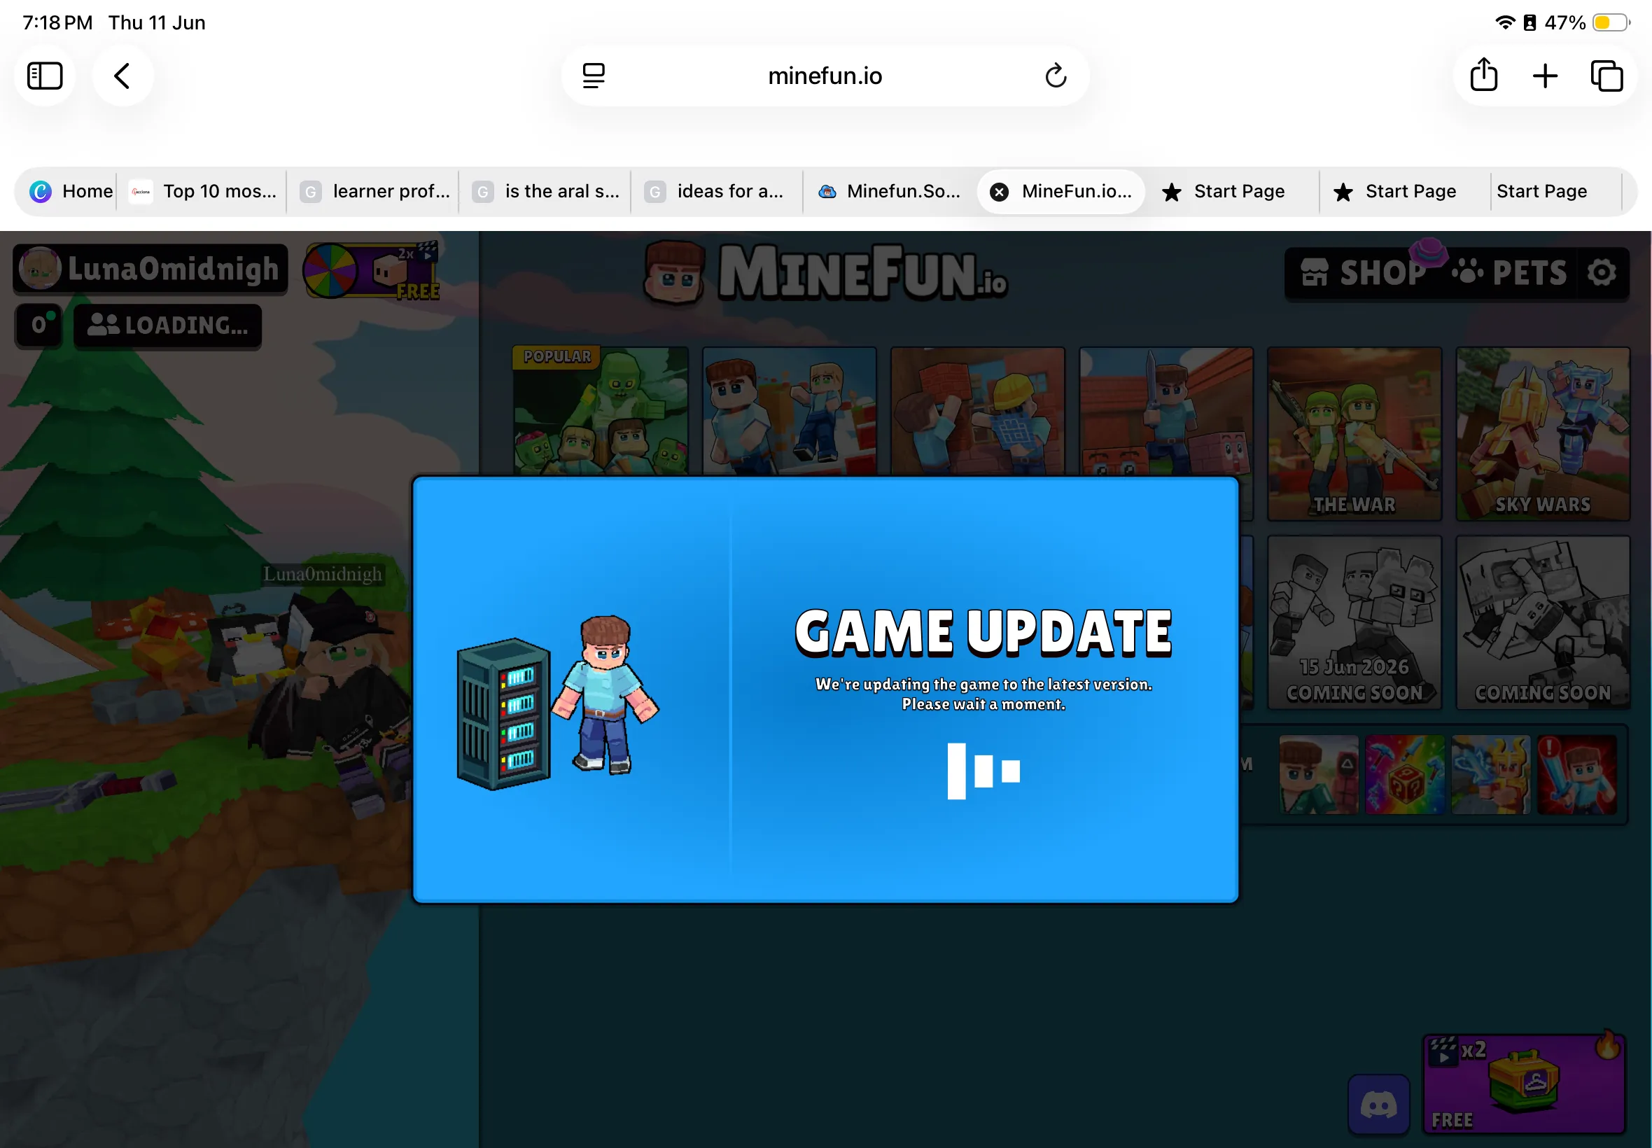
Task: Spin the free prize wheel
Action: [x=371, y=270]
